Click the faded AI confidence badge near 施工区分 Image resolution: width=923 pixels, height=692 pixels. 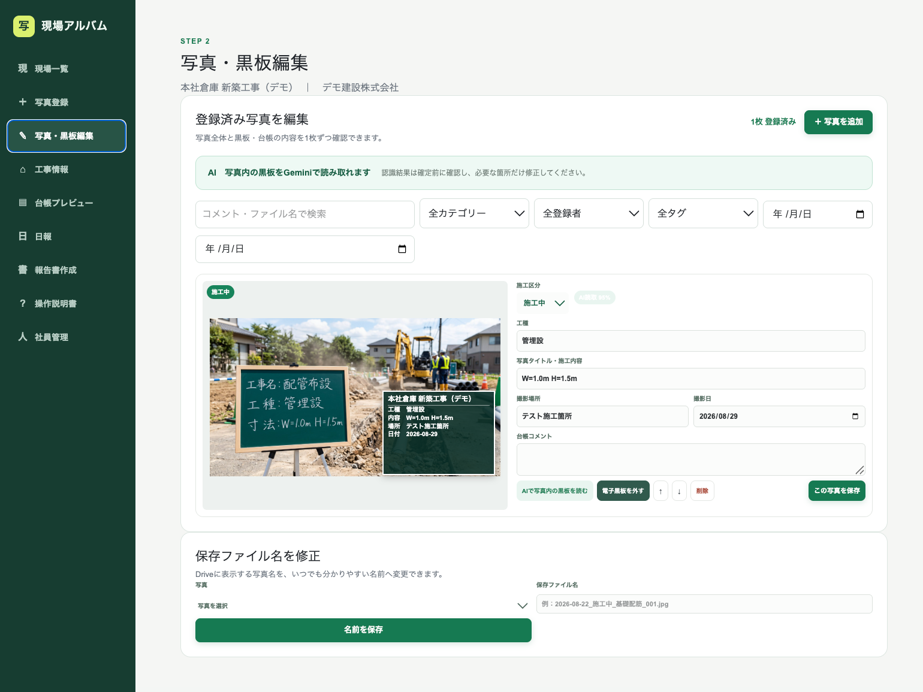pos(595,298)
